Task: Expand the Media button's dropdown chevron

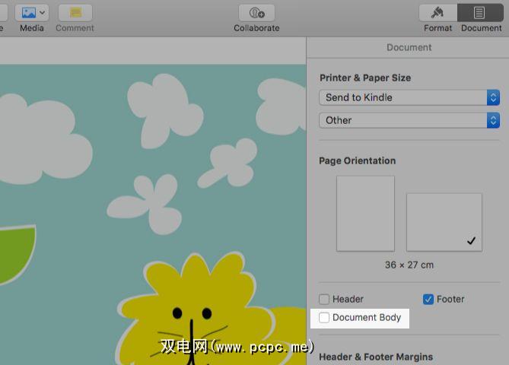Action: (x=42, y=13)
